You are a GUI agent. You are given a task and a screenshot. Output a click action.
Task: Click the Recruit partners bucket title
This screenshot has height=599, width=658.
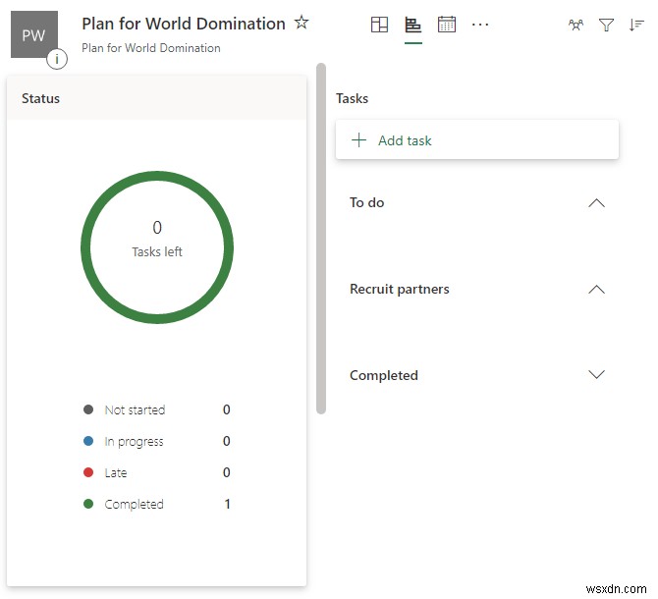coord(400,289)
